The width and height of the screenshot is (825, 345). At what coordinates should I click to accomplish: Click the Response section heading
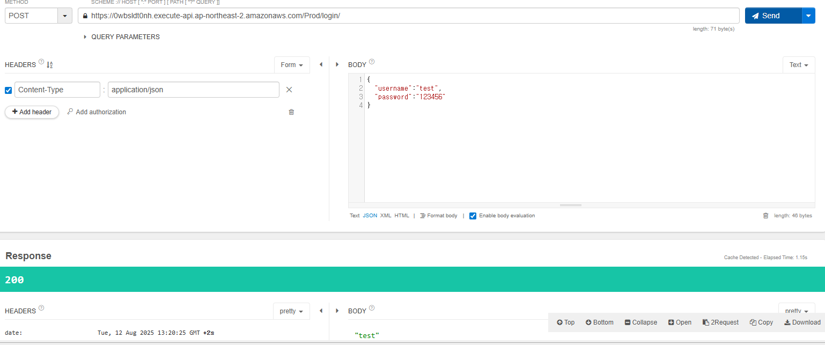click(x=28, y=256)
